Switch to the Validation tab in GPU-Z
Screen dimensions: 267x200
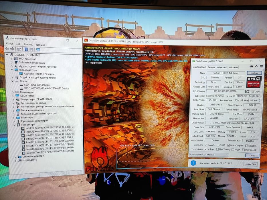[x=233, y=67]
